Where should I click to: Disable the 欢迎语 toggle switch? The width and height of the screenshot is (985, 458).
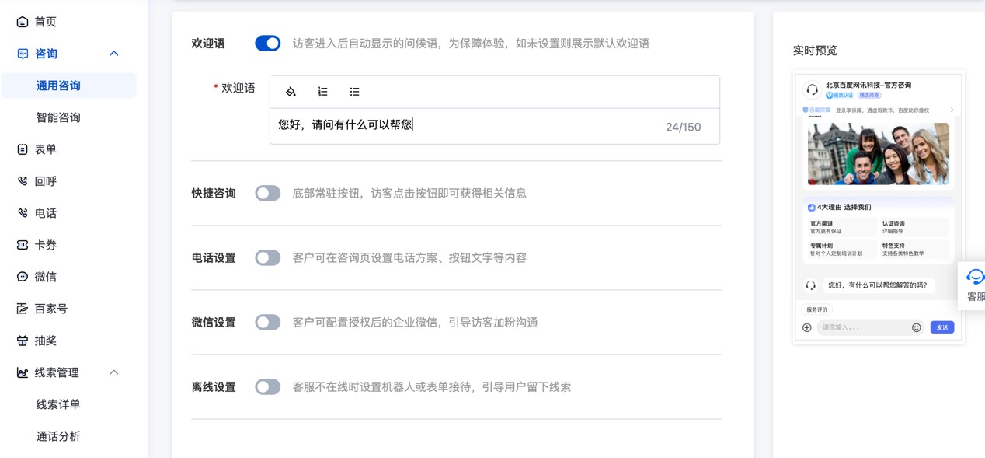coord(267,44)
